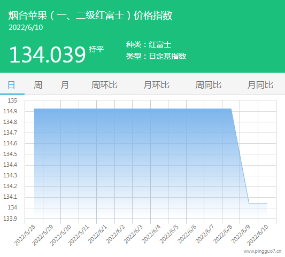
Task: Click the 135 y-axis label
Action: 12,100
